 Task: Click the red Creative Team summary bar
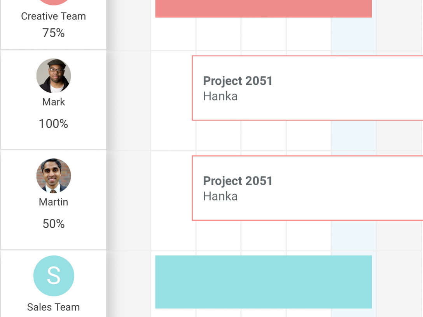pos(263,9)
